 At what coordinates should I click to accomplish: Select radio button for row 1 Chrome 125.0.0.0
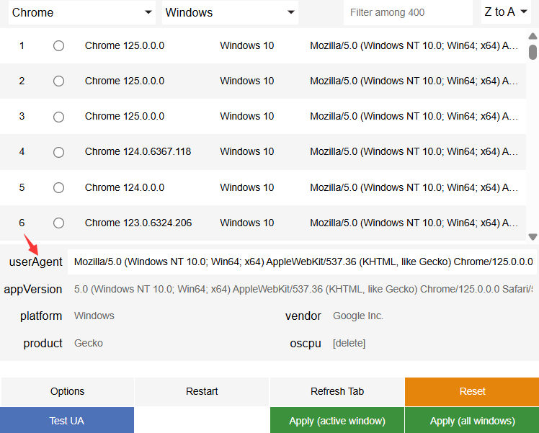click(58, 45)
